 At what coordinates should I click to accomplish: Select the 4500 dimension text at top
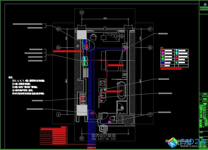point(105,19)
